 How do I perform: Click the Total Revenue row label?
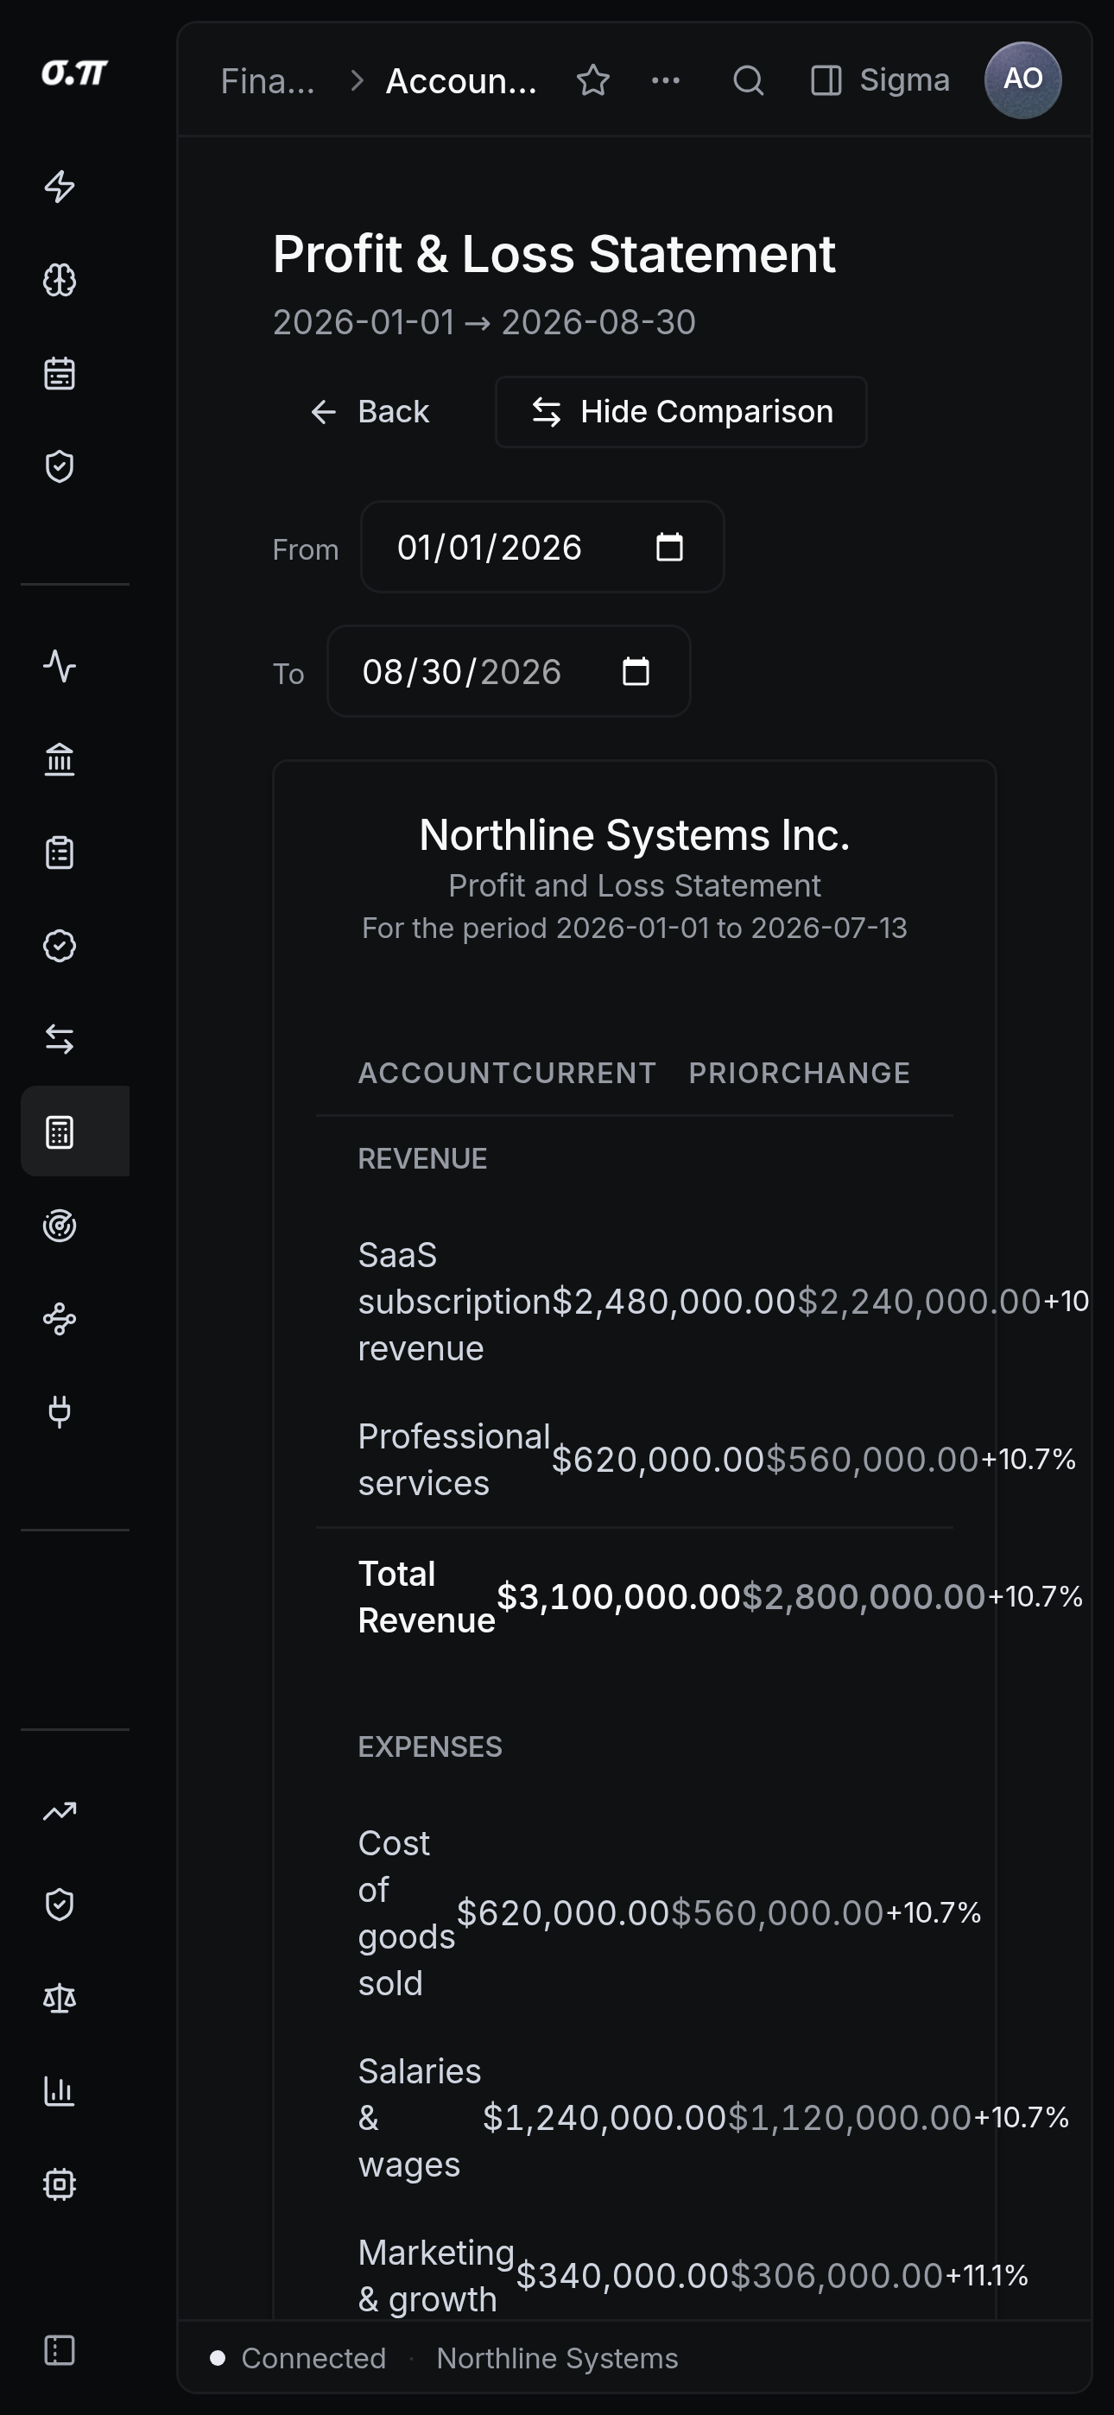[427, 1596]
